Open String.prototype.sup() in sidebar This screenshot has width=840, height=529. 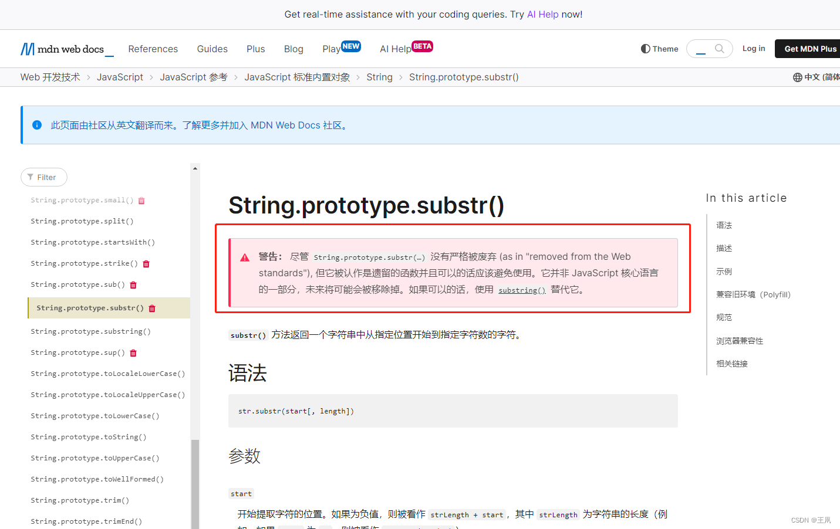click(x=78, y=353)
